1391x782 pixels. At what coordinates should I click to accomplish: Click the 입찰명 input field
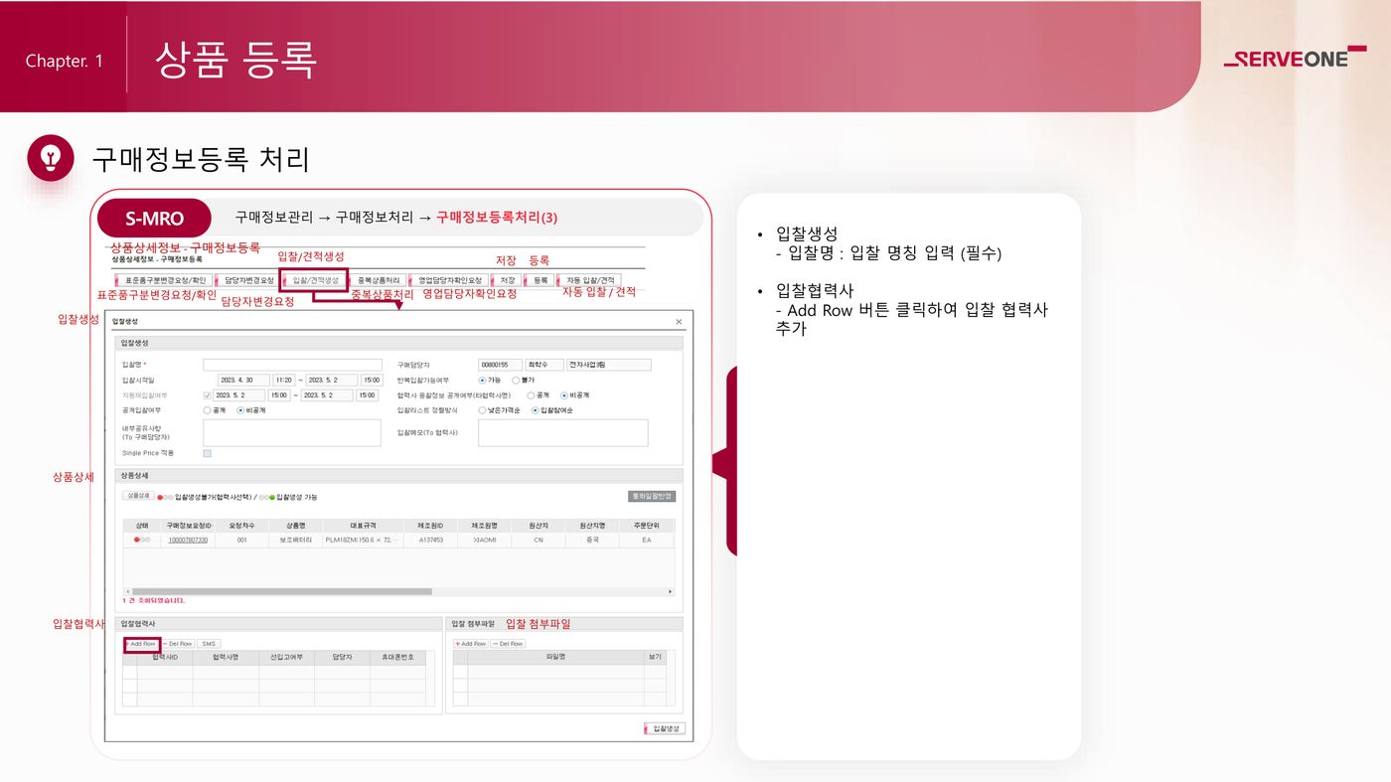(x=292, y=365)
